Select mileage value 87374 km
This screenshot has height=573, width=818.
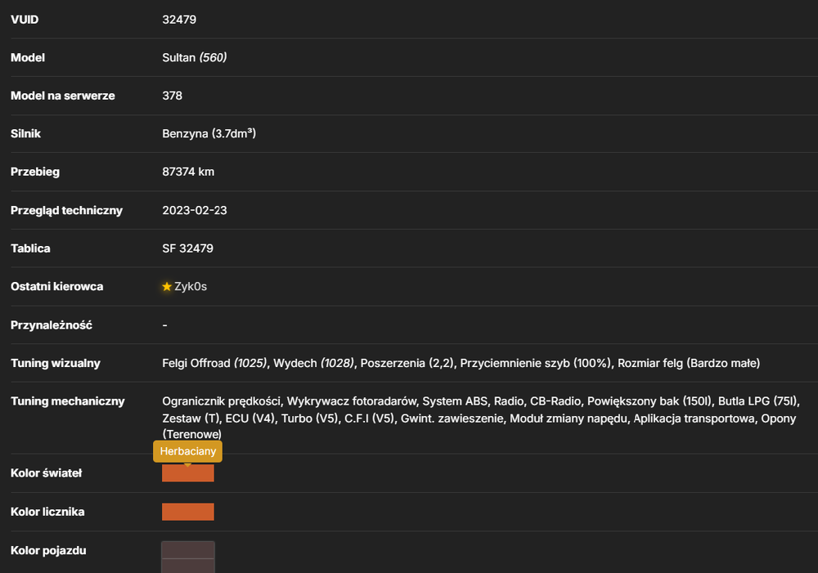(188, 172)
